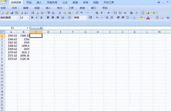Sort ascending with the A-Z icon
This screenshot has width=171, height=111.
[x=115, y=13]
